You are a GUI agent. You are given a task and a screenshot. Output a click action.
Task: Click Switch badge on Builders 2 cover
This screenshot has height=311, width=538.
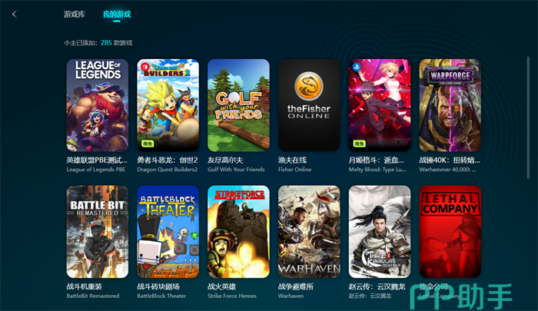tap(144, 67)
